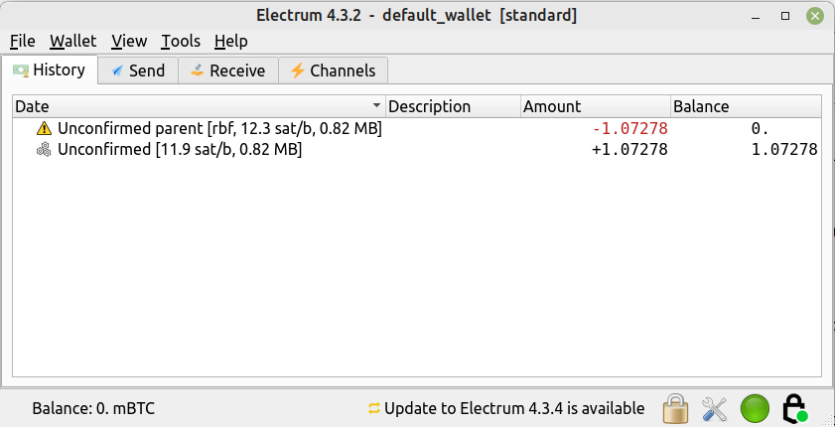This screenshot has height=427, width=835.
Task: Open the File menu
Action: (23, 41)
